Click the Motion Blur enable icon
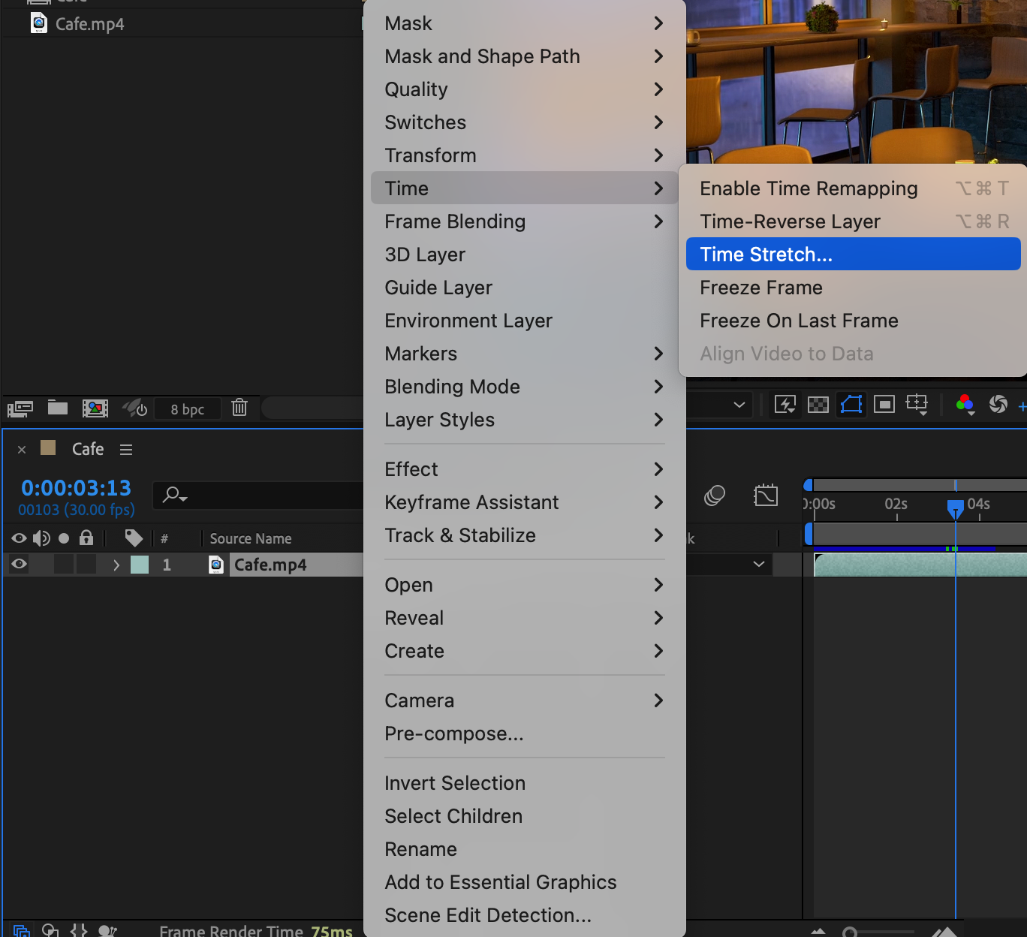1027x937 pixels. tap(715, 496)
